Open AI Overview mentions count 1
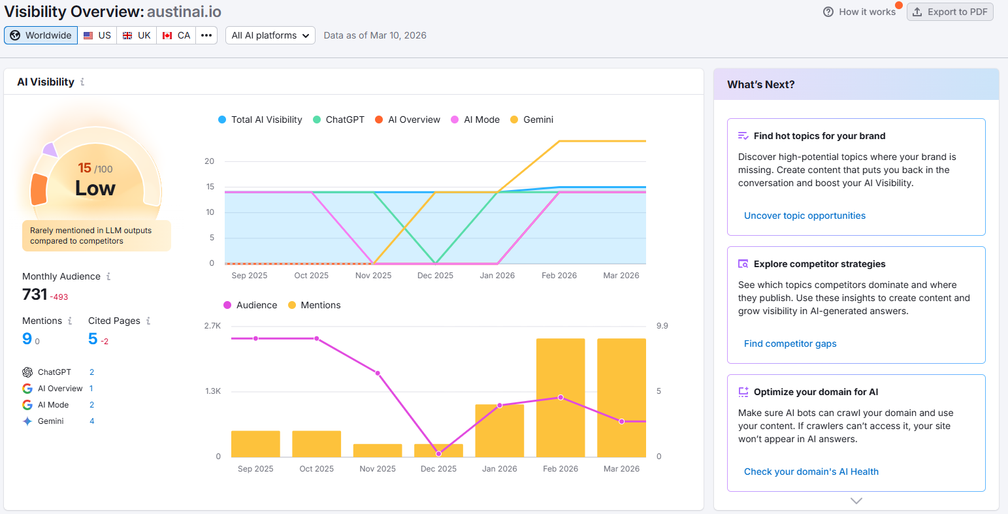1008x514 pixels. (91, 389)
